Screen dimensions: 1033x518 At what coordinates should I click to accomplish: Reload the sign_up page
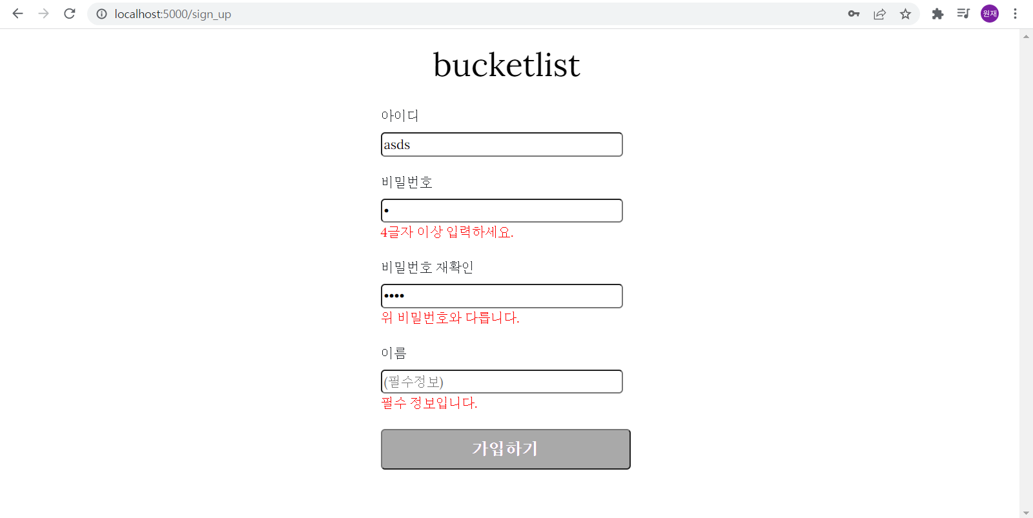point(69,14)
